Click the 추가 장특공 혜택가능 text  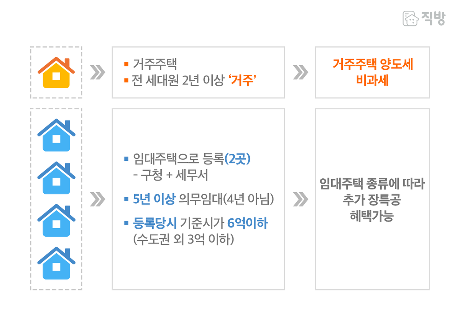click(x=372, y=208)
